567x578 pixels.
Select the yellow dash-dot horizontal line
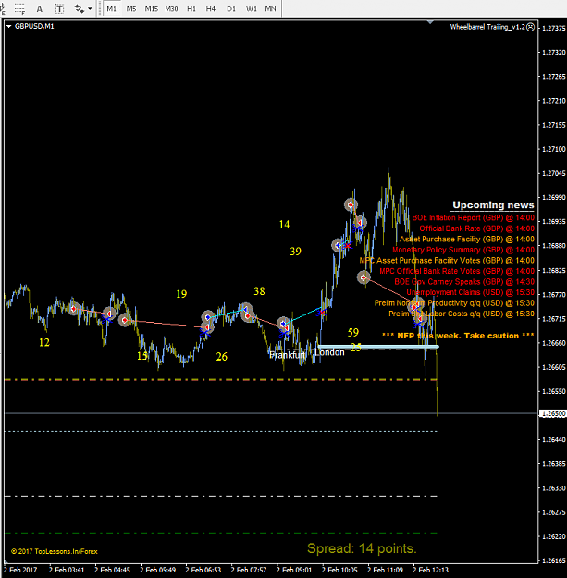click(x=220, y=380)
